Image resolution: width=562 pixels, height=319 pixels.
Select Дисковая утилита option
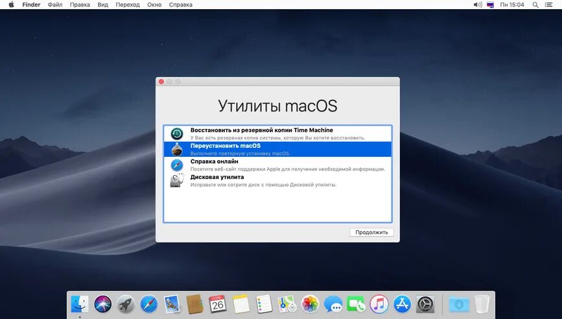click(x=277, y=181)
